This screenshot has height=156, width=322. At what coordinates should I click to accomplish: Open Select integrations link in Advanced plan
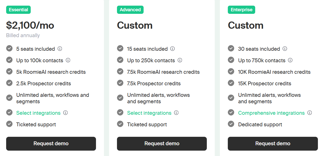click(x=149, y=113)
